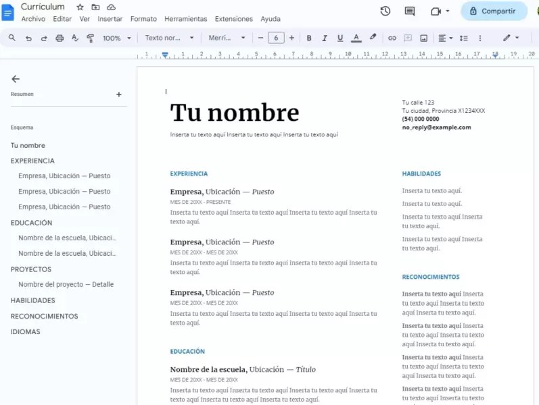Close the document outline with back arrow
The image size is (539, 405).
pyautogui.click(x=16, y=79)
